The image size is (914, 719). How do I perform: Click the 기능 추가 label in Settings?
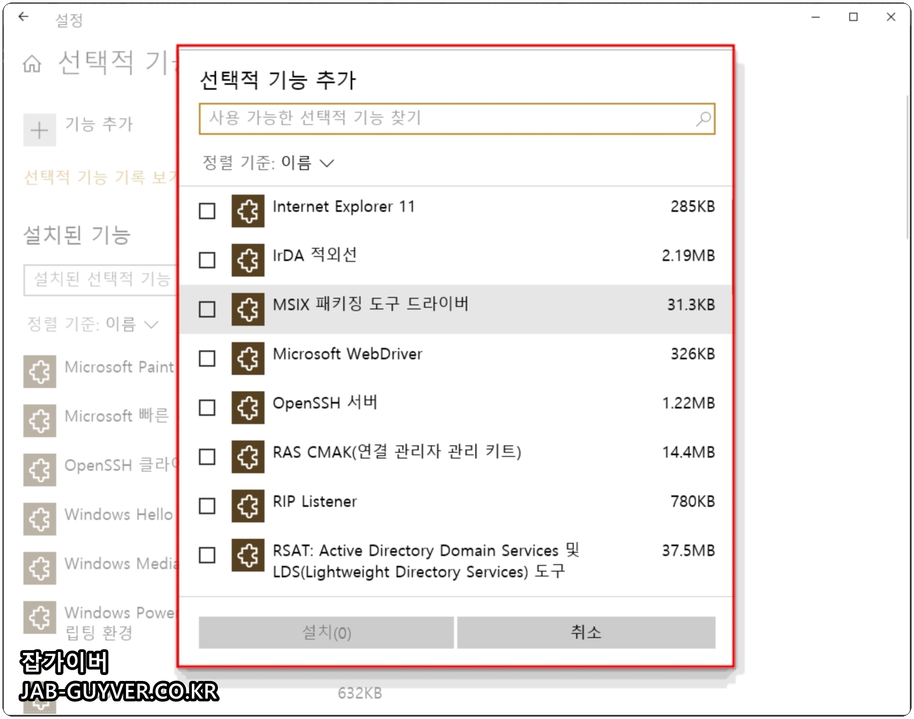tap(99, 124)
